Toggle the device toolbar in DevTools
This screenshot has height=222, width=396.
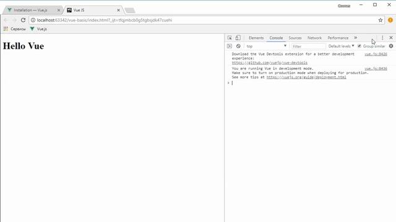238,38
